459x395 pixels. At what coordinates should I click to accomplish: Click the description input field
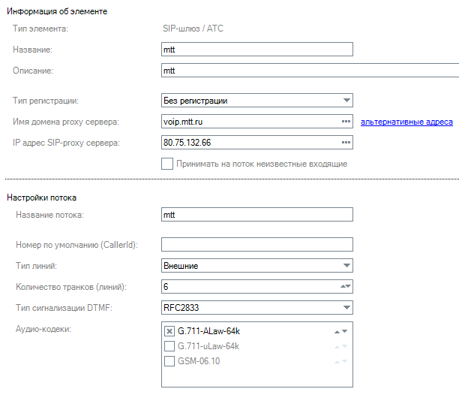[309, 71]
